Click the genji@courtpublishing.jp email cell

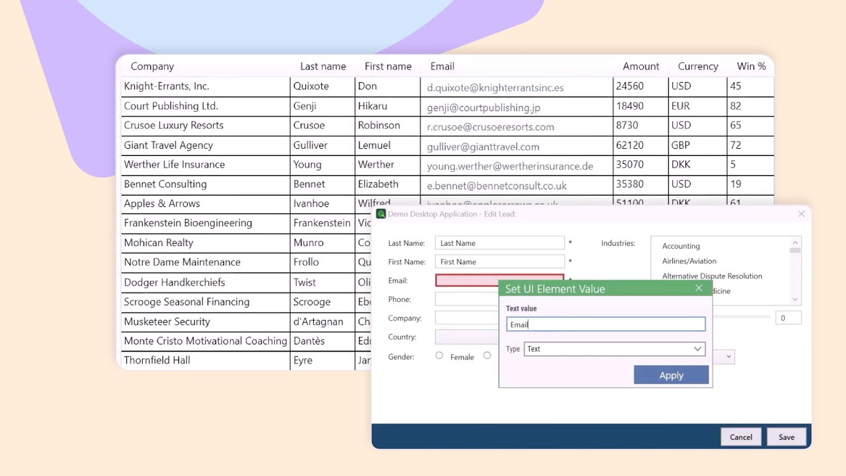coord(516,106)
